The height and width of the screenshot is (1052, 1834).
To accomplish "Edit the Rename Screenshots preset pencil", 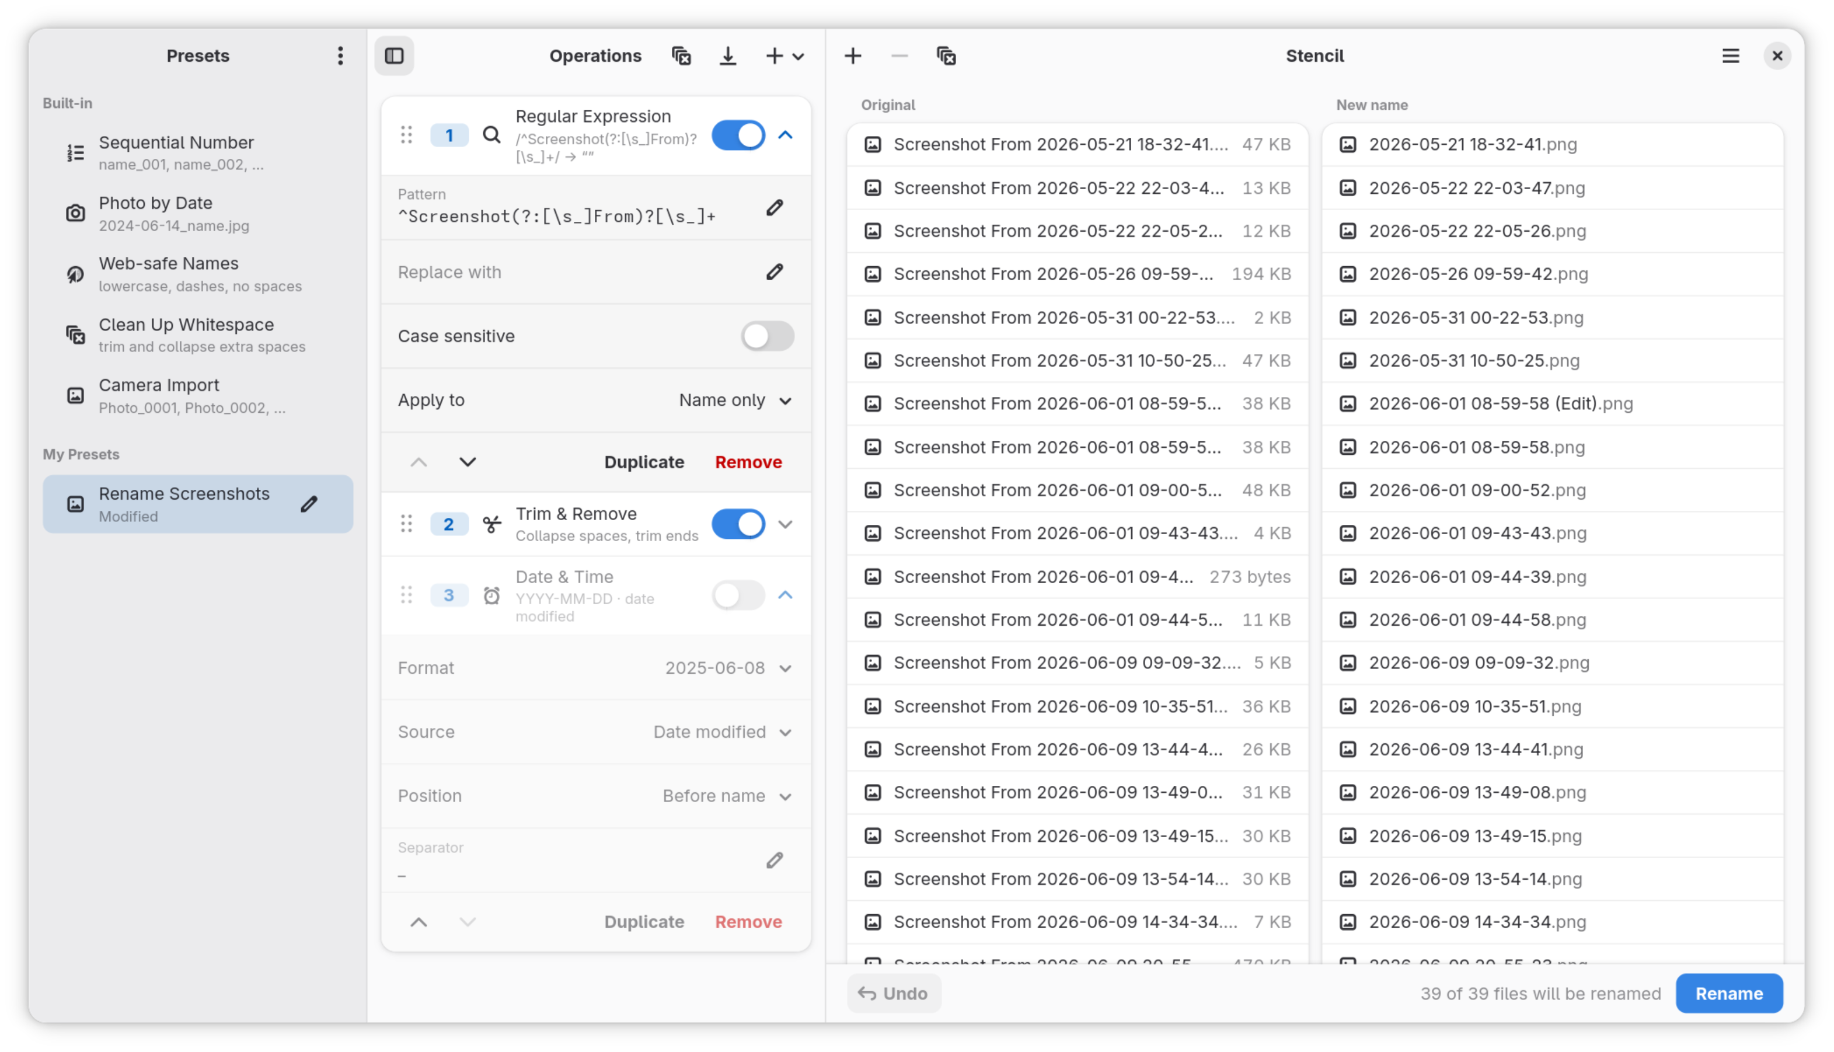I will [309, 504].
